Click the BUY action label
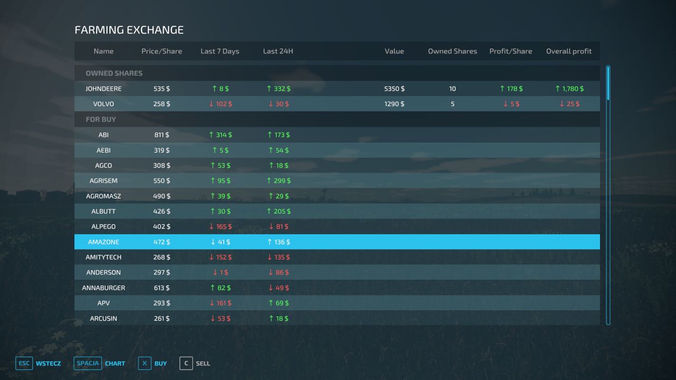Screen dimensions: 676x380 161,364
